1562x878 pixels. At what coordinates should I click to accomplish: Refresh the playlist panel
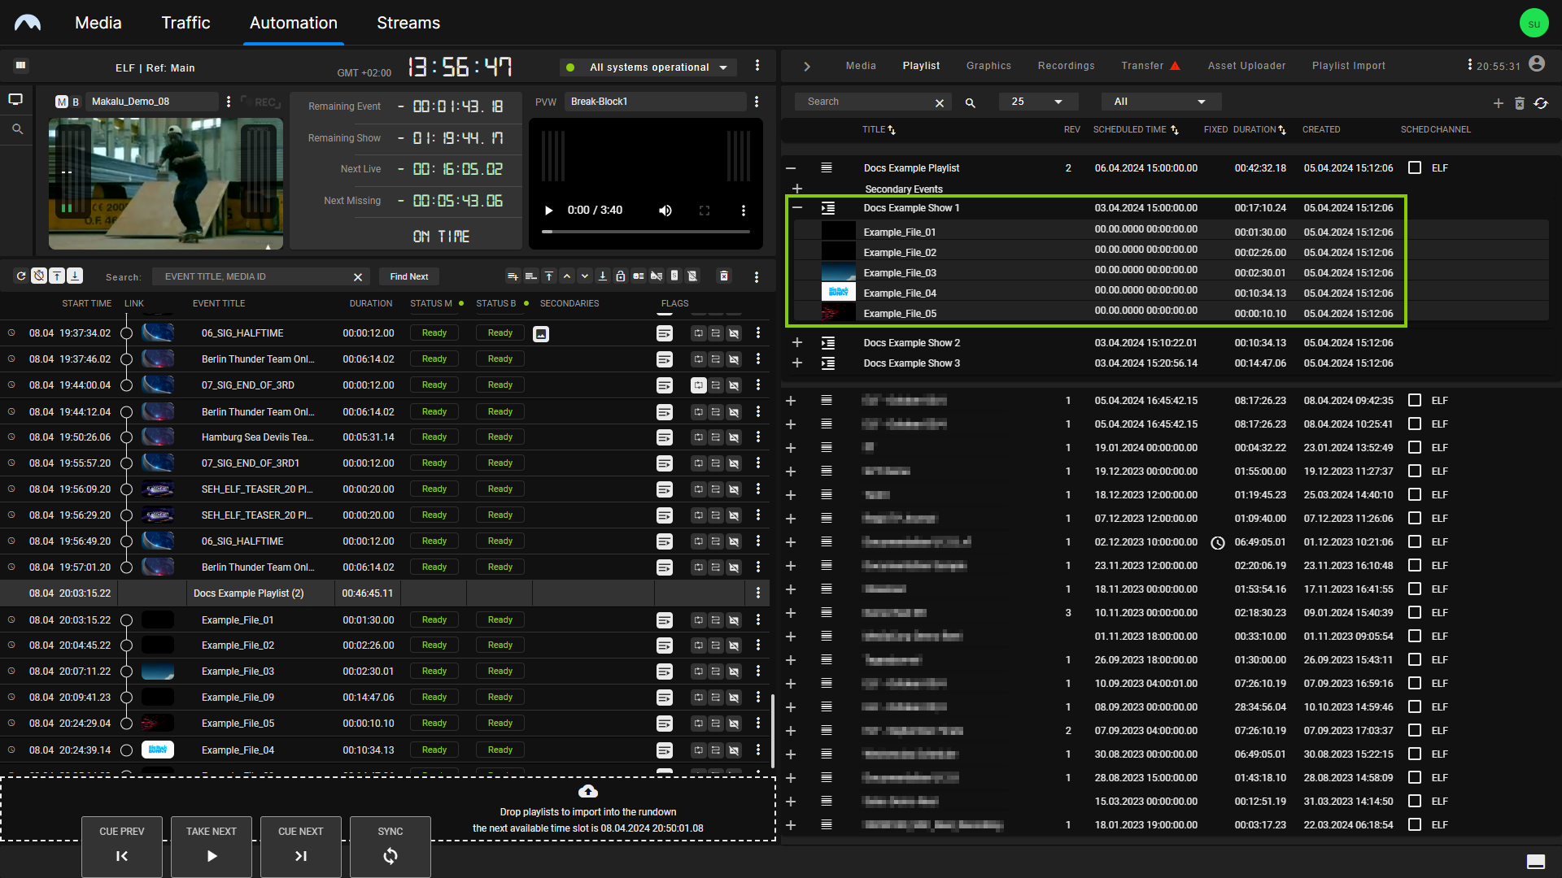(1542, 103)
